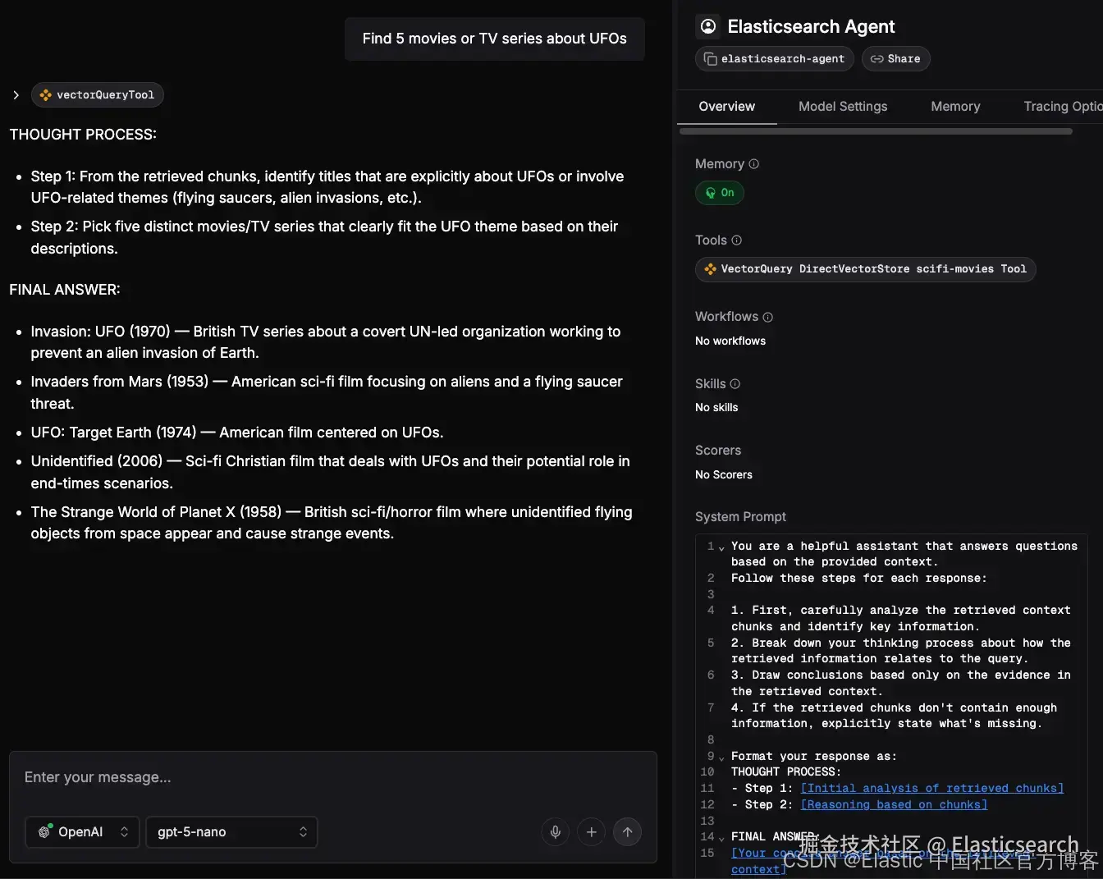Screen dimensions: 1103x879
Task: Click the info icon beside Skills
Action: 735,384
